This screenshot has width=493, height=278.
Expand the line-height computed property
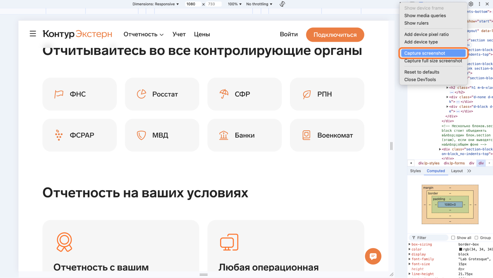tap(409, 274)
